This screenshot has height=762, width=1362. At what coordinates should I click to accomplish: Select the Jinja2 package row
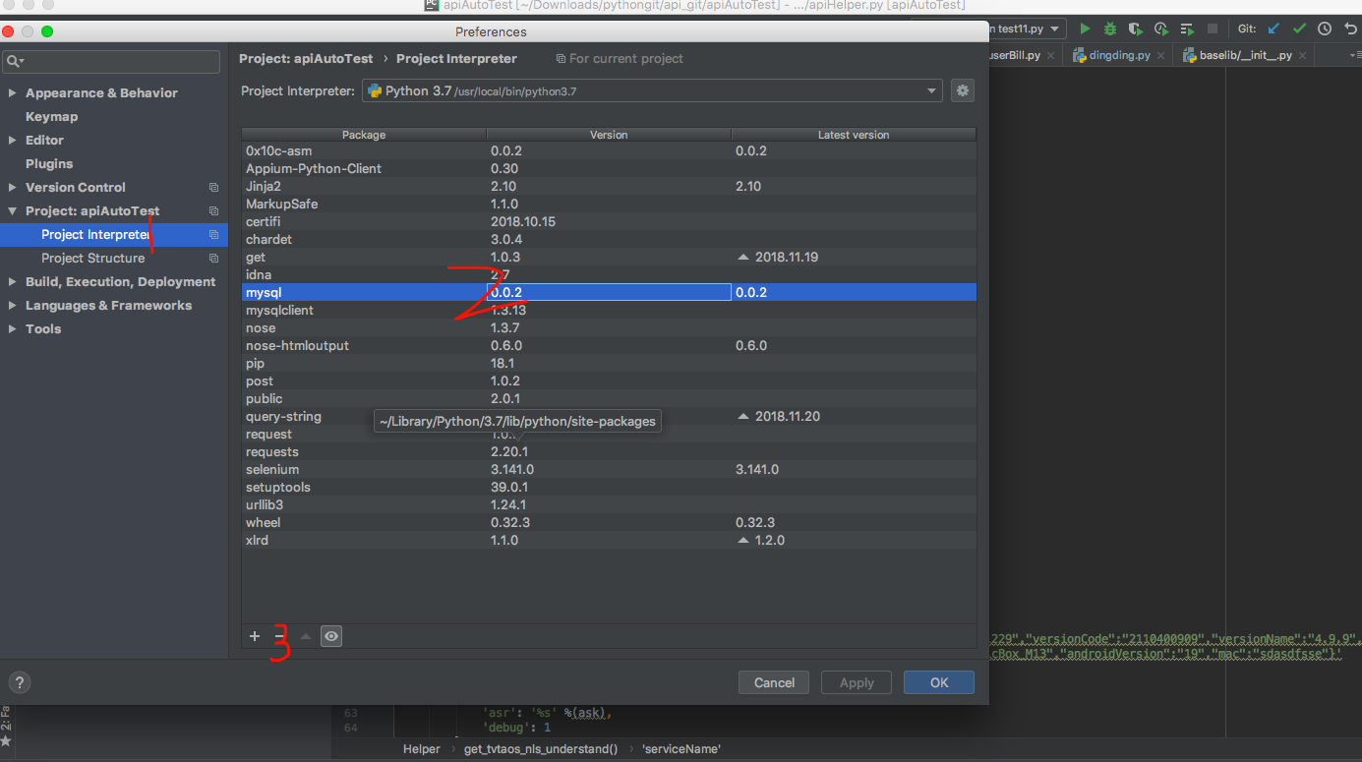[x=609, y=186]
